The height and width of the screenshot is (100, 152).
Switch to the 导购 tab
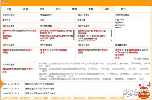coord(74,9)
